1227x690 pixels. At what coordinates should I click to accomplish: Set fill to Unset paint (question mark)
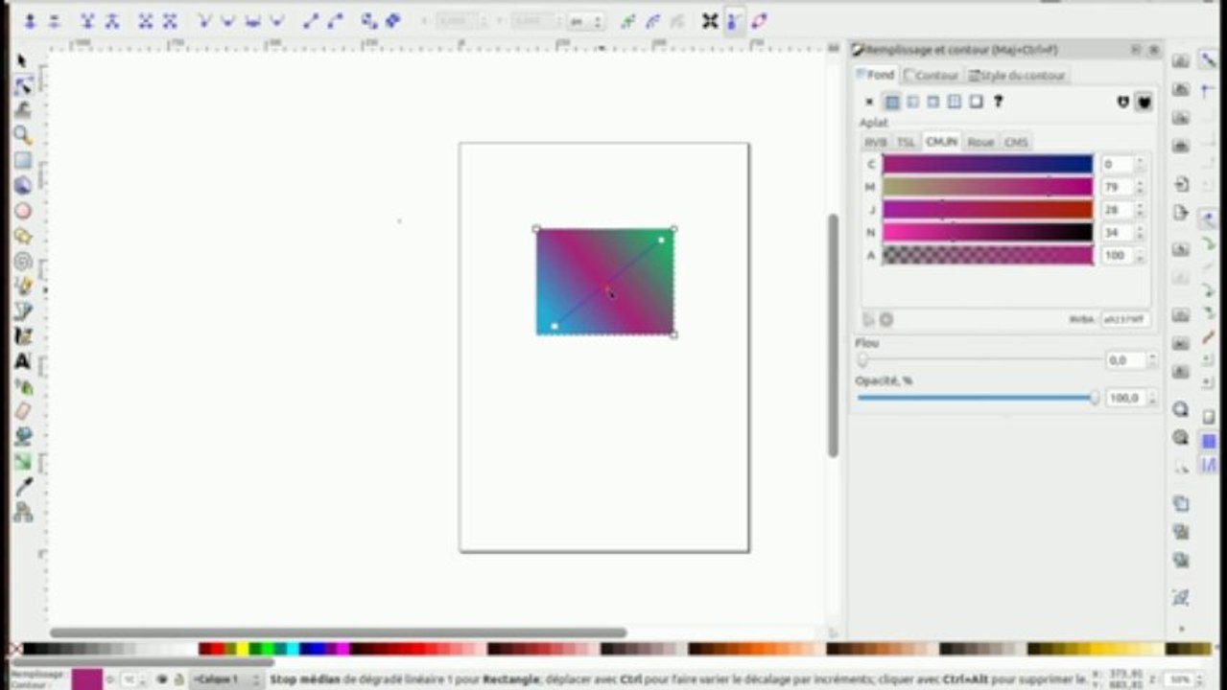998,102
